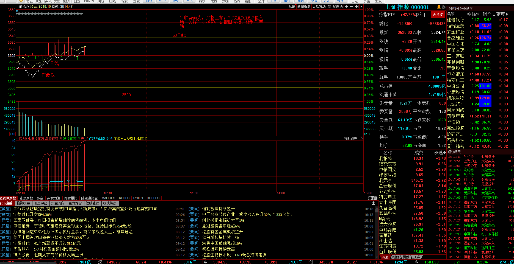Click the 60日线 label on the chart
514x264 pixels.
point(179,35)
